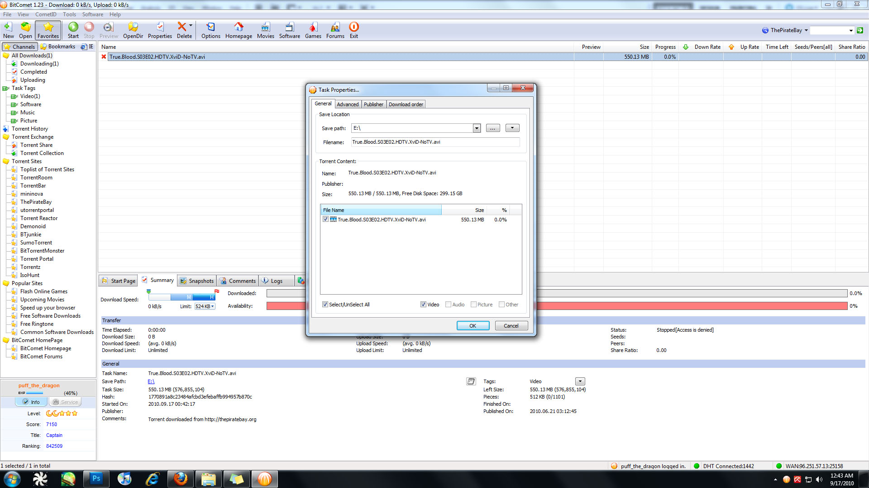Collapse the Popular Sites tree node
The width and height of the screenshot is (869, 488).
(6, 283)
